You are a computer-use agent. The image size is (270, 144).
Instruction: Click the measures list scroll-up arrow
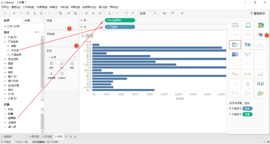click(42, 109)
